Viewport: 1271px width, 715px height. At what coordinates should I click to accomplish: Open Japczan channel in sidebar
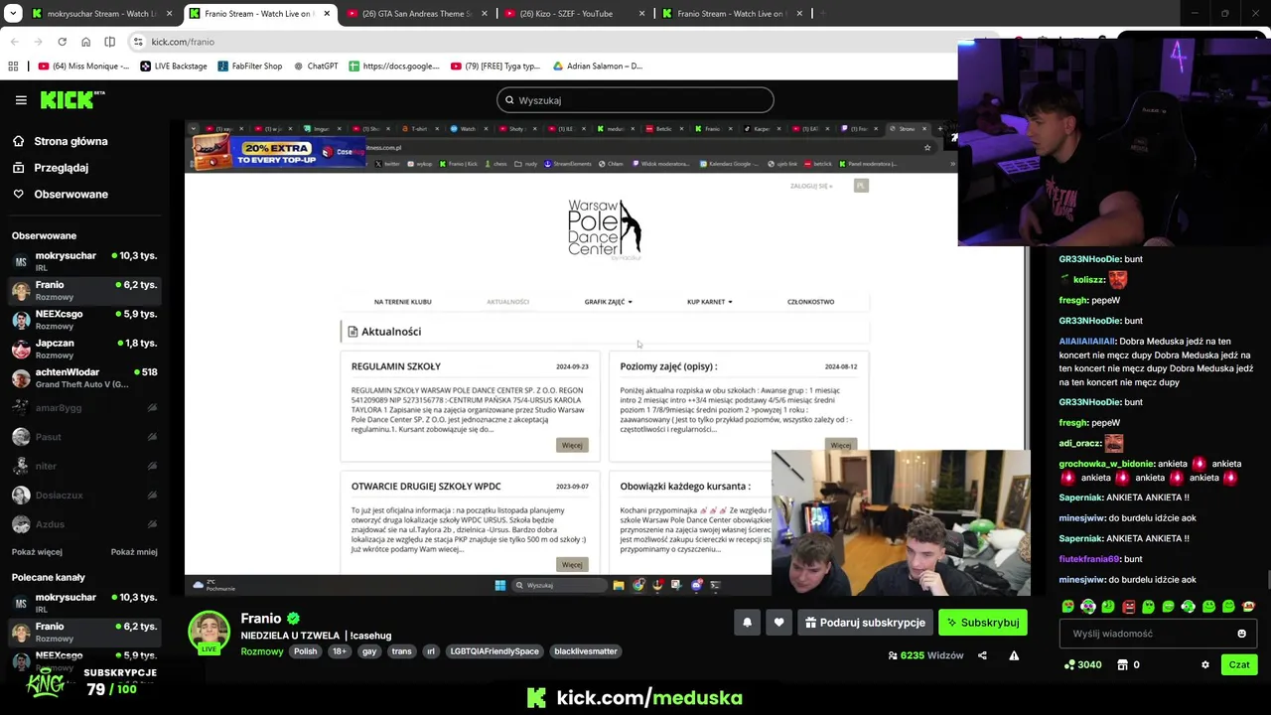point(84,349)
